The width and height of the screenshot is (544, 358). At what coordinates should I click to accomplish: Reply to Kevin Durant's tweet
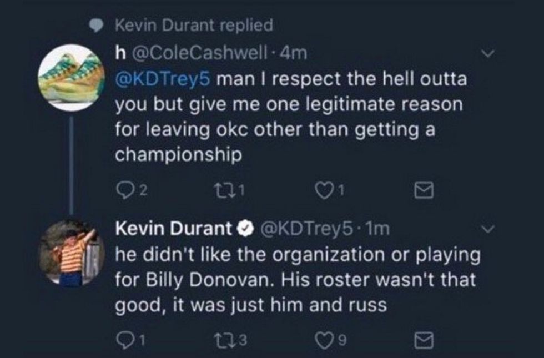(x=122, y=336)
